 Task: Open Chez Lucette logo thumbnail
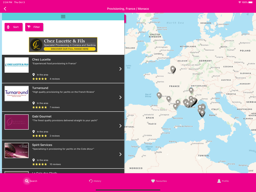tap(17, 65)
